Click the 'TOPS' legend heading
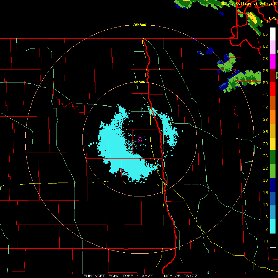Viewport: 278px width, 278px height. 272,19
